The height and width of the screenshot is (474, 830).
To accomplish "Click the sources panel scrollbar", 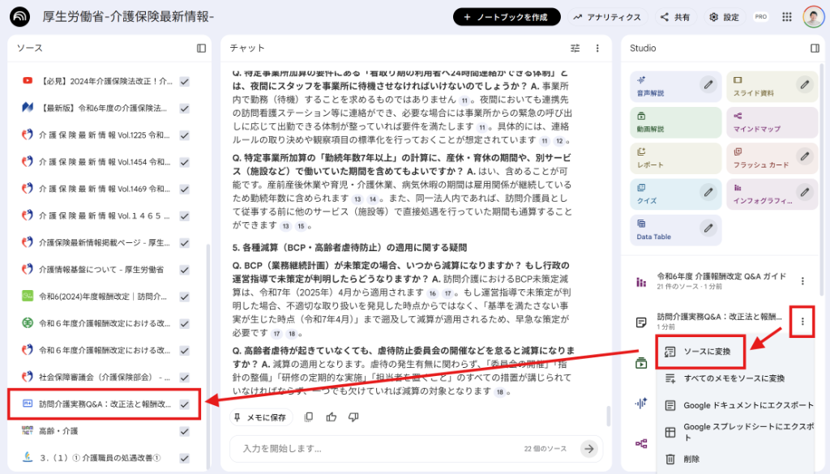I will tap(208, 356).
